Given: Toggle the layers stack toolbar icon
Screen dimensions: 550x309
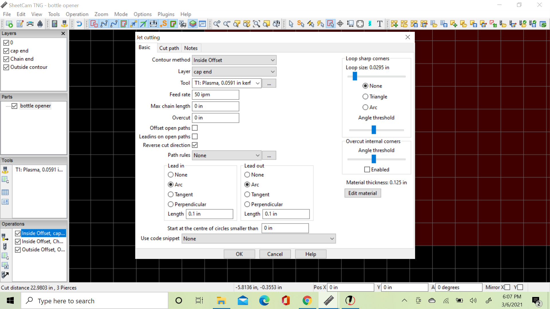Looking at the screenshot, I should point(193,24).
